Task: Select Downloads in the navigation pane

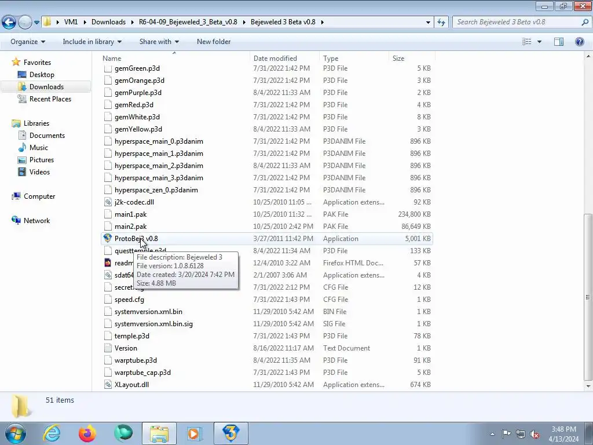Action: pyautogui.click(x=46, y=87)
